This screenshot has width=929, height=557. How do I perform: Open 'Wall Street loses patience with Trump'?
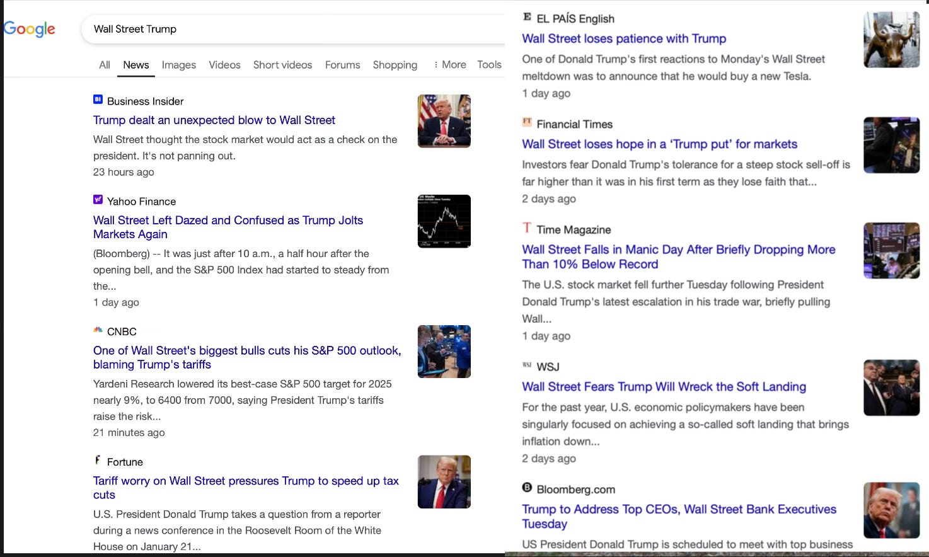624,38
